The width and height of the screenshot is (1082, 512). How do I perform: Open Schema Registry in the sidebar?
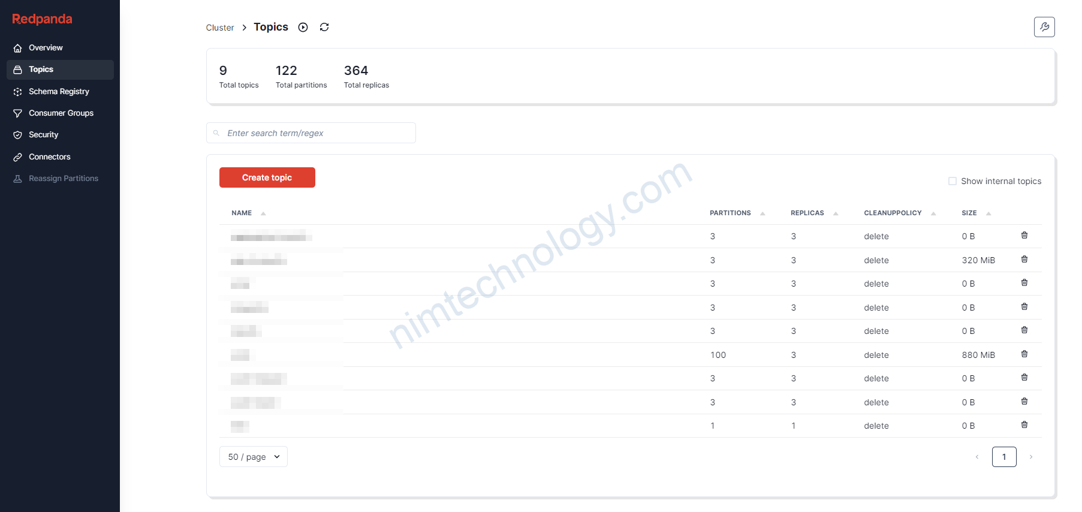pyautogui.click(x=59, y=91)
